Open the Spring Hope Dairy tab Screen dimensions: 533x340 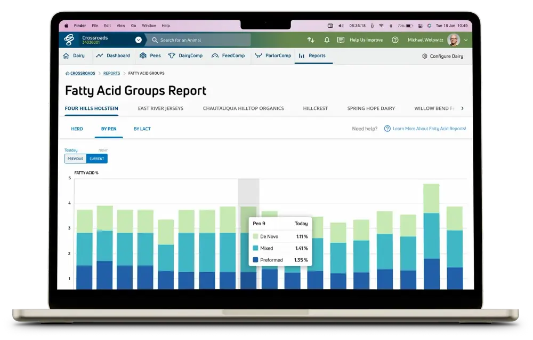(x=371, y=108)
